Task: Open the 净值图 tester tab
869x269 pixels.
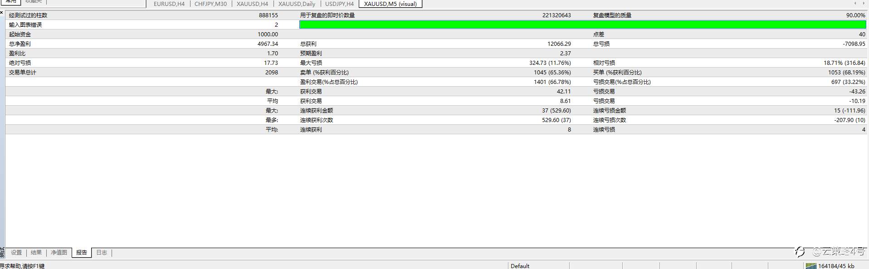Action: point(59,253)
